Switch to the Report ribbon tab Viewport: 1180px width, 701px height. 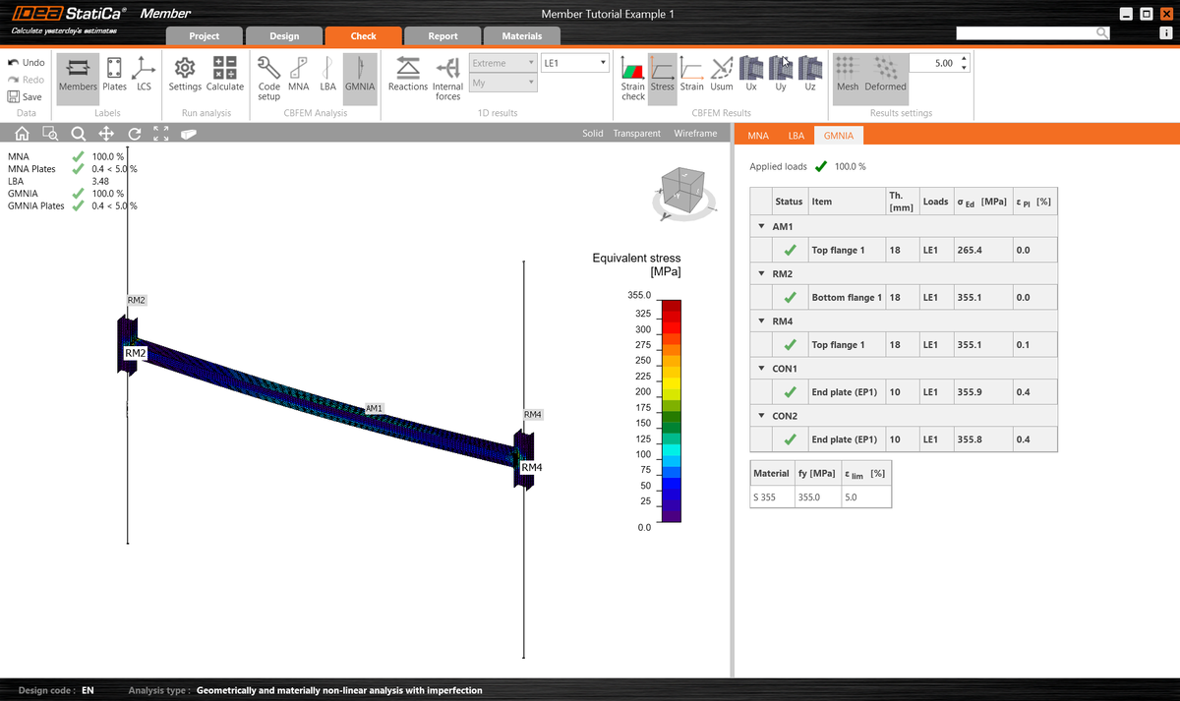pyautogui.click(x=442, y=35)
